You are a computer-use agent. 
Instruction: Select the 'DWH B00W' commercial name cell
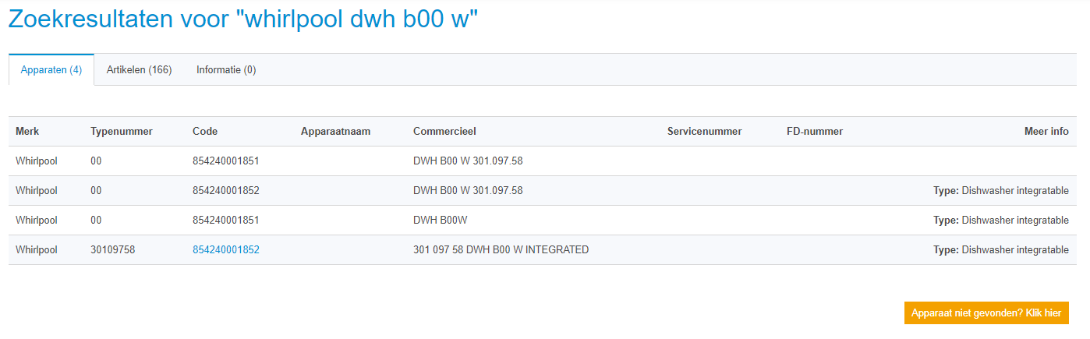(440, 221)
